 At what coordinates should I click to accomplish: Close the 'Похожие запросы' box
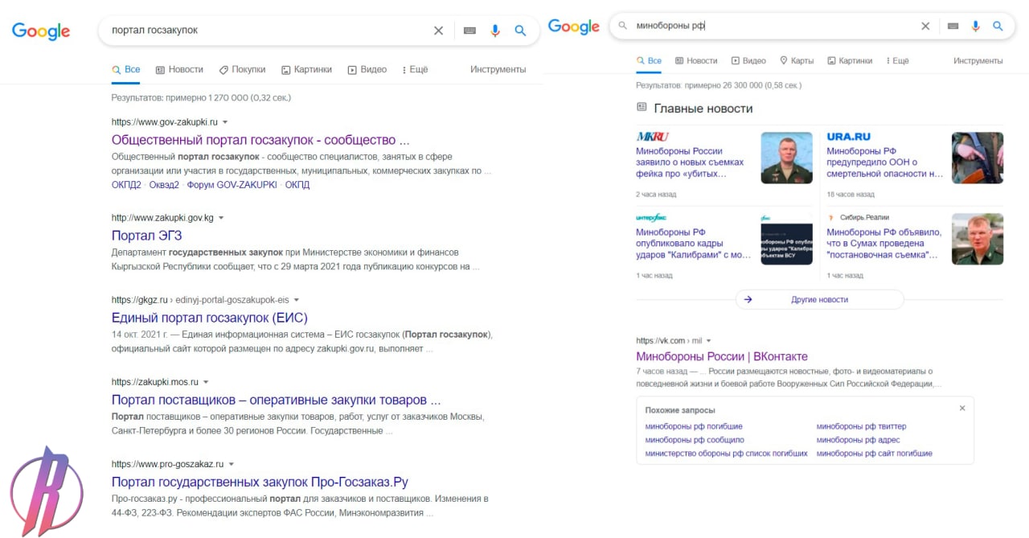pyautogui.click(x=962, y=409)
